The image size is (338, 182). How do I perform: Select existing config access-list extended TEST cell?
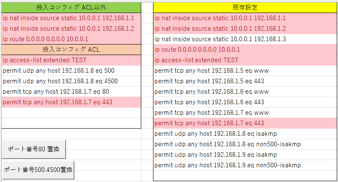(x=245, y=60)
